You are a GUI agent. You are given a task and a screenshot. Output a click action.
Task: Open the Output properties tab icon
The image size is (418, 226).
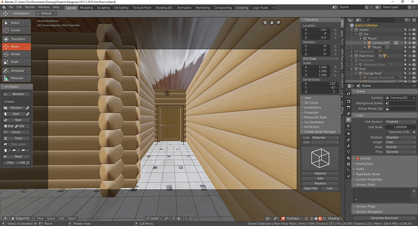[x=348, y=107]
